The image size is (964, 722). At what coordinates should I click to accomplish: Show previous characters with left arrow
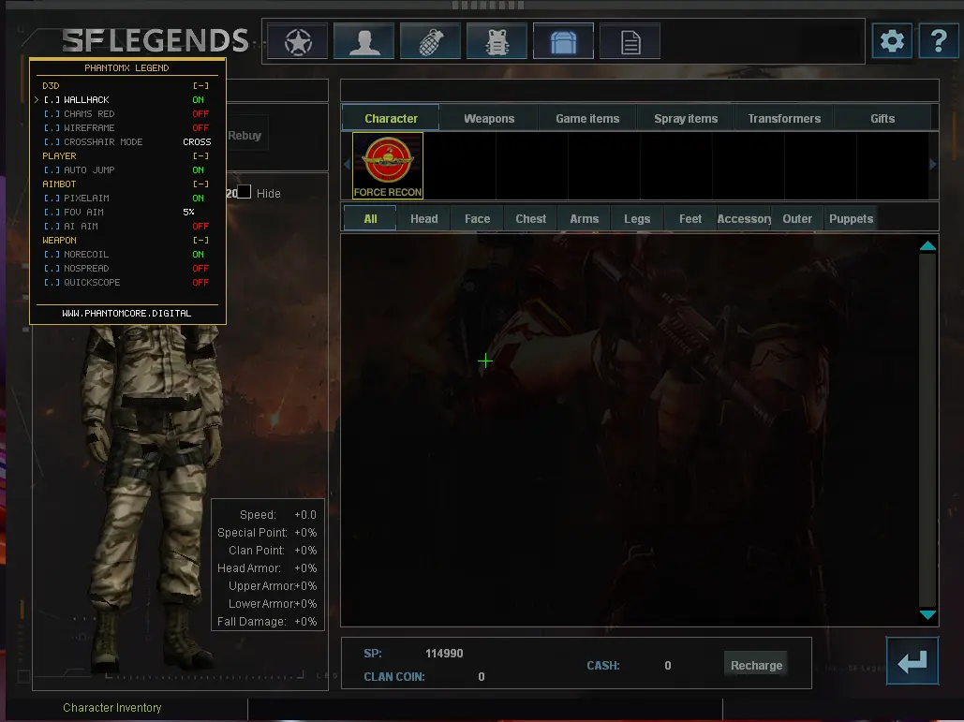click(347, 165)
